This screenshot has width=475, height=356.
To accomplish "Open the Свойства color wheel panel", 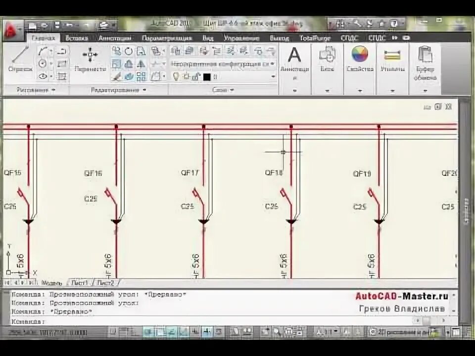I will [x=360, y=59].
